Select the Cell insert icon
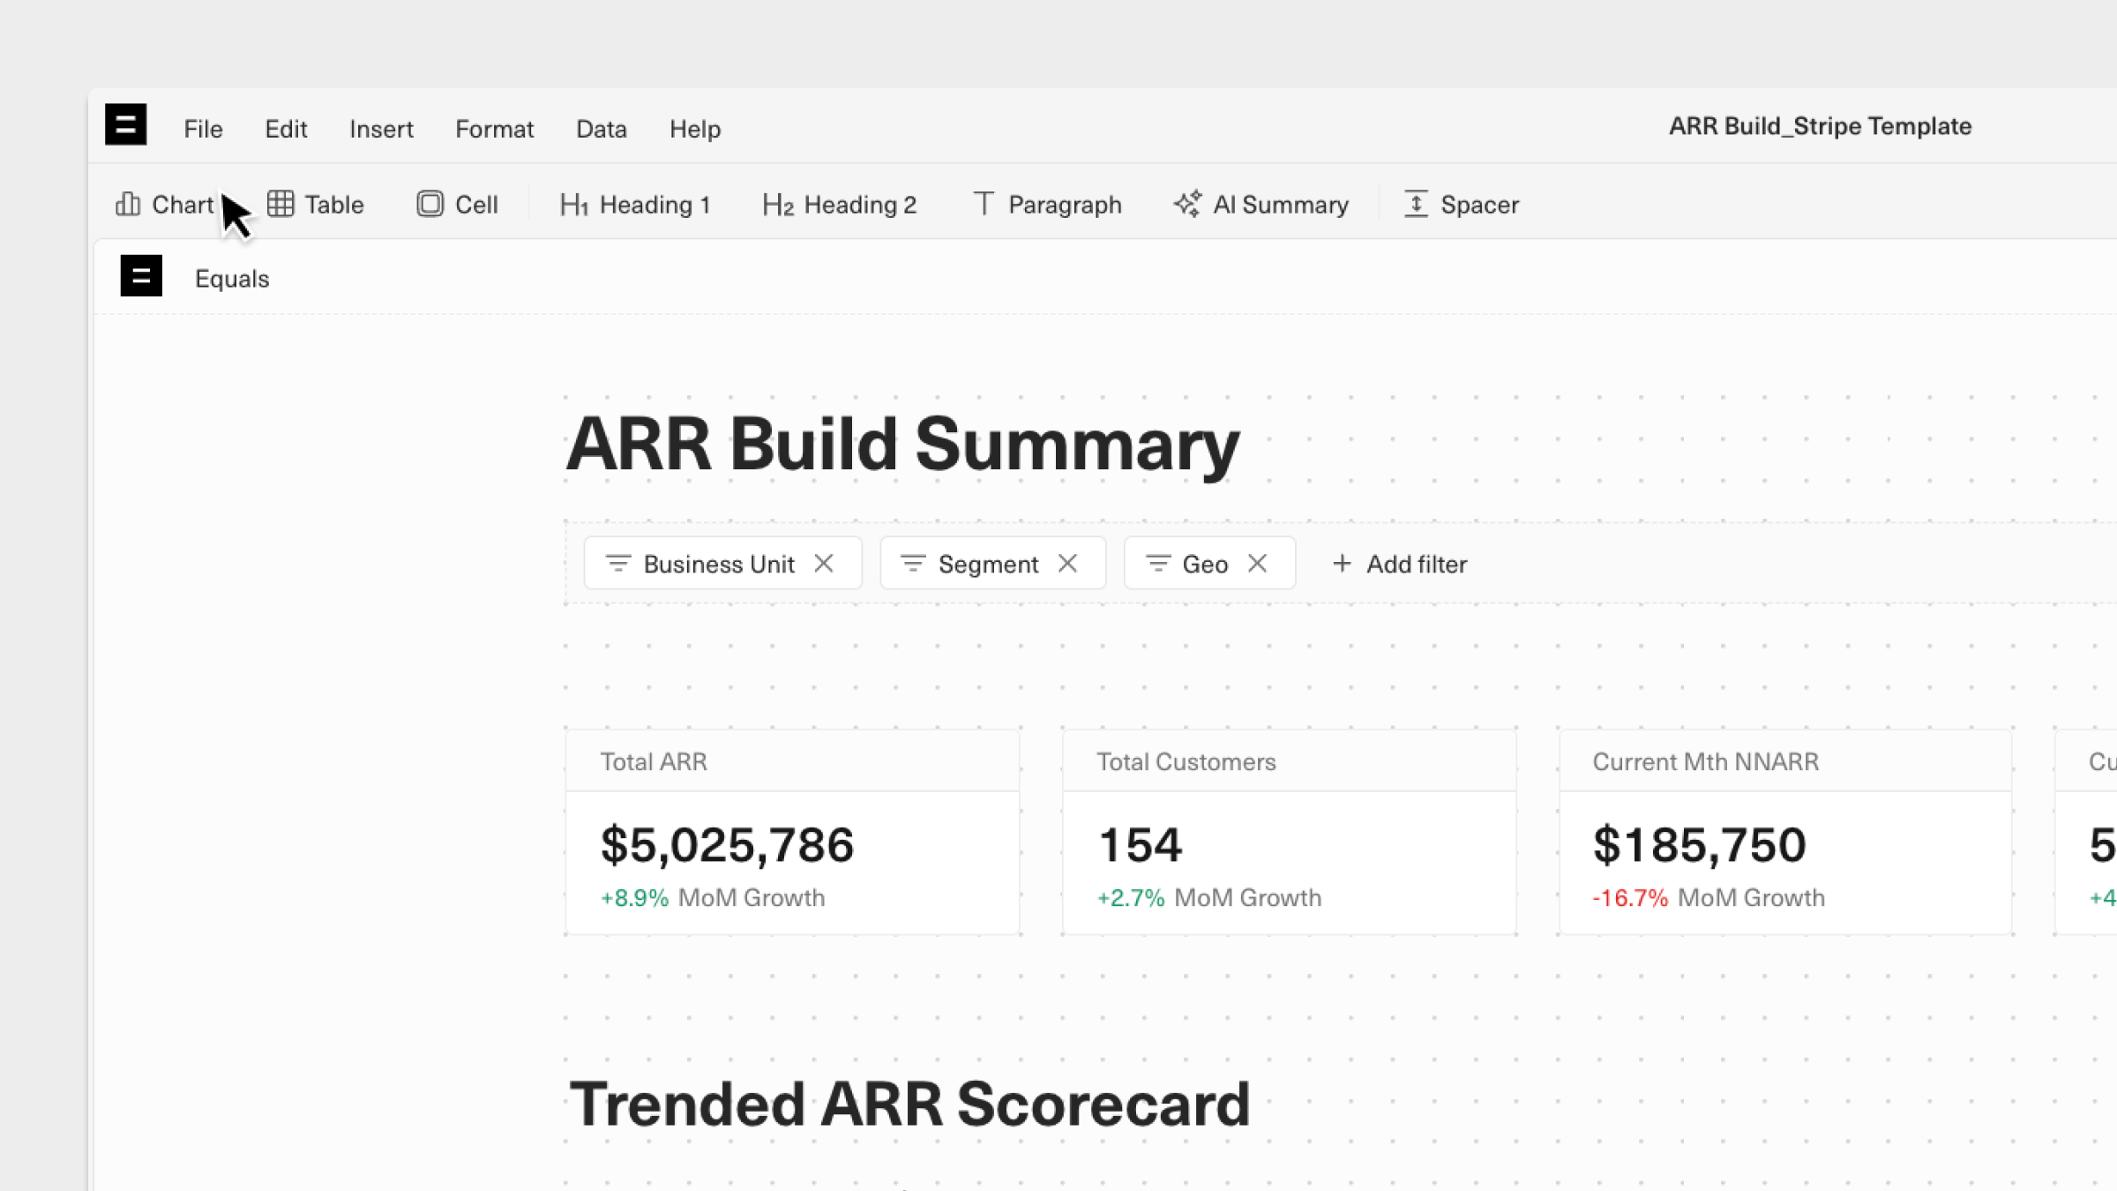Image resolution: width=2117 pixels, height=1191 pixels. click(430, 205)
